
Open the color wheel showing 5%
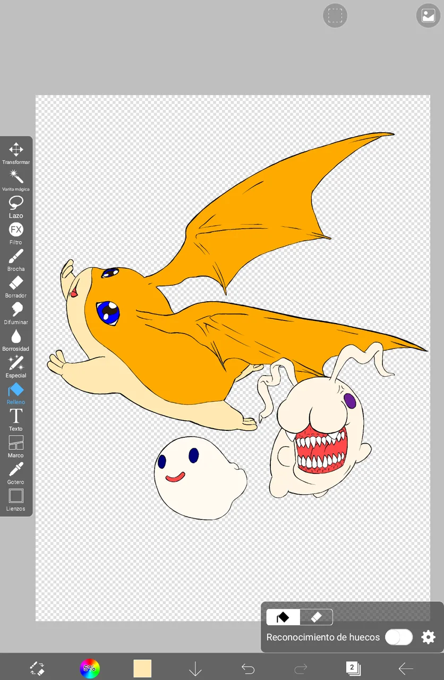(90, 668)
